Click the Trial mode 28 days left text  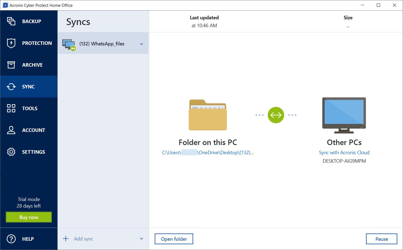[29, 203]
